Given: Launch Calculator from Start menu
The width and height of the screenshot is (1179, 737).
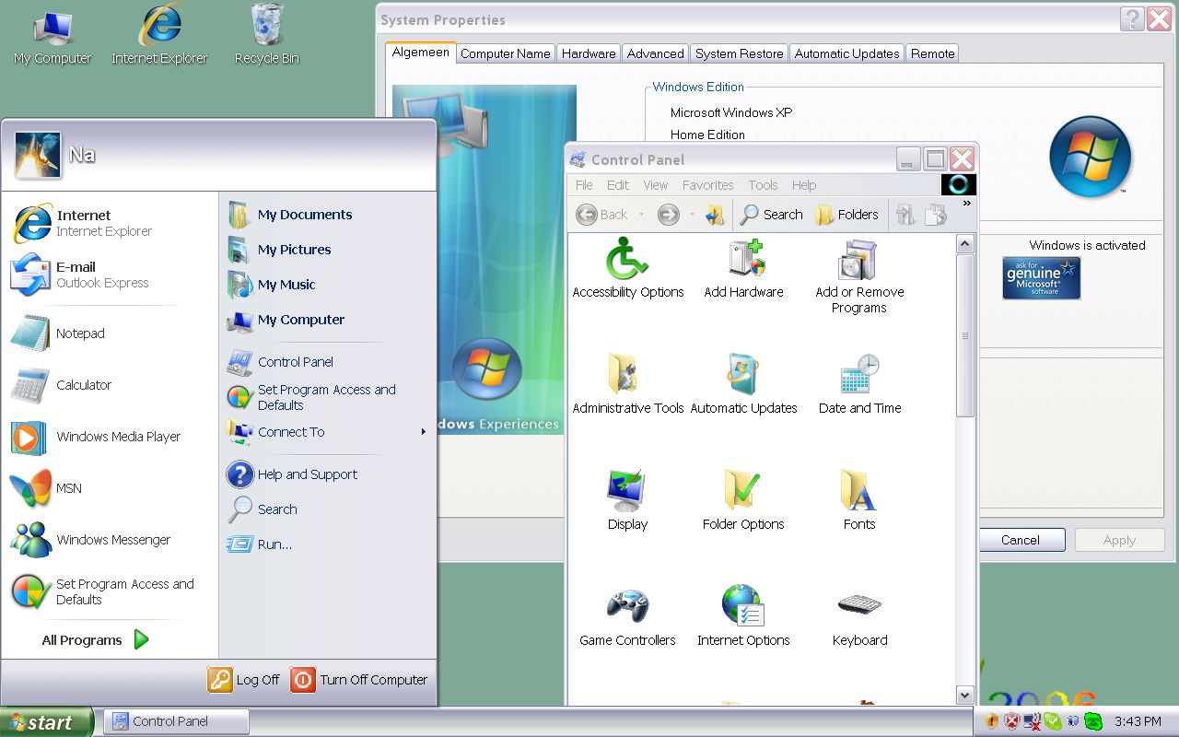Looking at the screenshot, I should point(110,385).
